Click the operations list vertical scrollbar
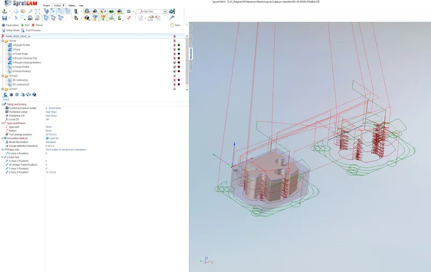Viewport: 431px width, 272px height. pos(187,62)
